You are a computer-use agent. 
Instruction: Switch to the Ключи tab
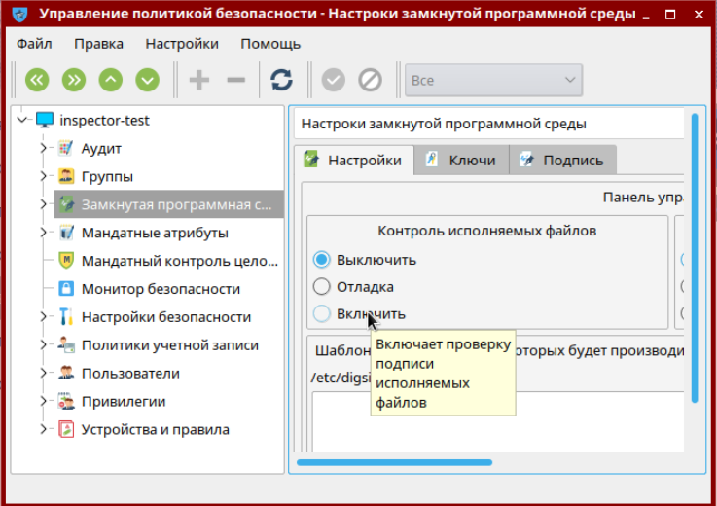[x=461, y=161]
